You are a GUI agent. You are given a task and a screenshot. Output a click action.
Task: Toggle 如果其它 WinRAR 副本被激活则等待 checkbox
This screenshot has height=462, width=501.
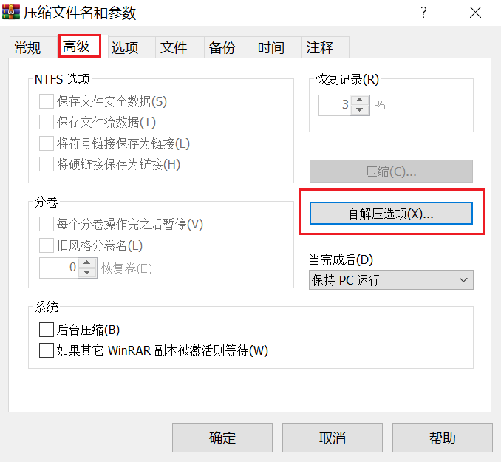point(47,350)
